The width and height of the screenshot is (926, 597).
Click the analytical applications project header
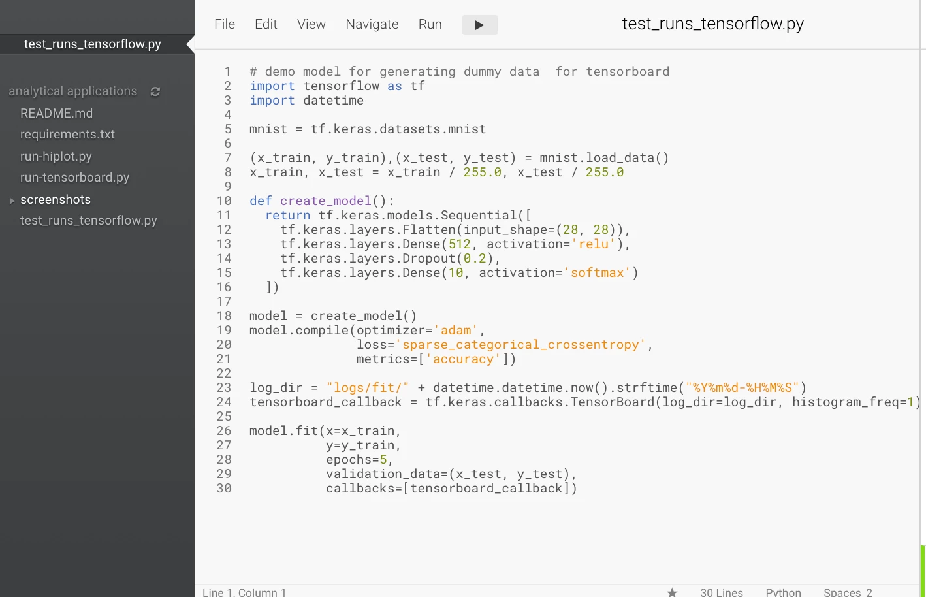coord(73,91)
